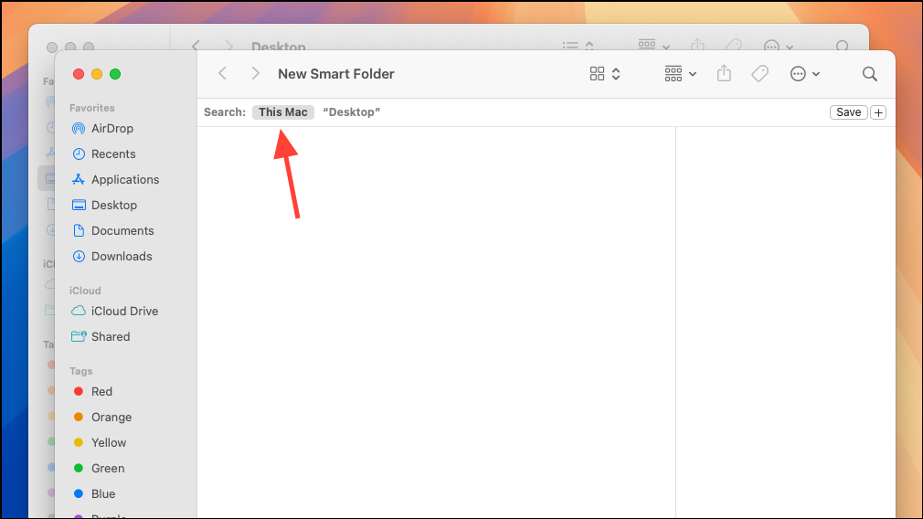Open AirDrop in sidebar
923x519 pixels.
(x=111, y=128)
